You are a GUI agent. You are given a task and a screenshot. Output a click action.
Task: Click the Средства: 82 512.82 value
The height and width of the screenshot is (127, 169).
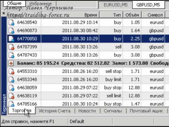[85, 63]
